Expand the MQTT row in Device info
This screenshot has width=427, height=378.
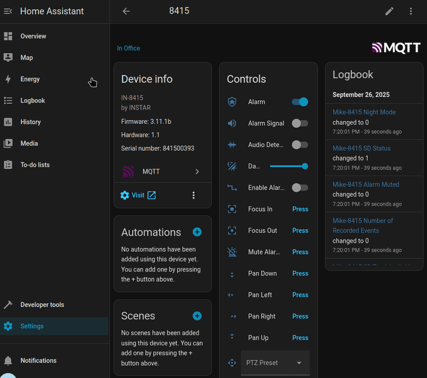[x=197, y=171]
